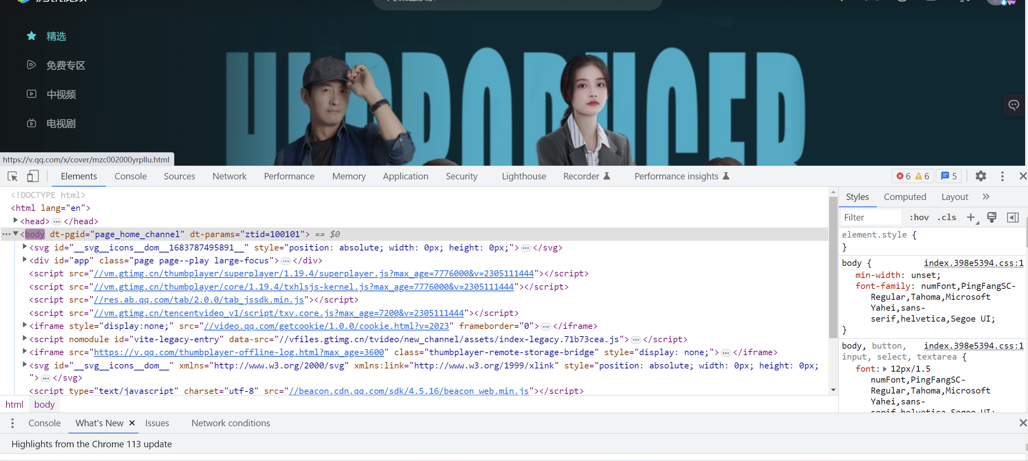Click the red errors count badge
Screen dimensions: 1028x461
tap(903, 176)
